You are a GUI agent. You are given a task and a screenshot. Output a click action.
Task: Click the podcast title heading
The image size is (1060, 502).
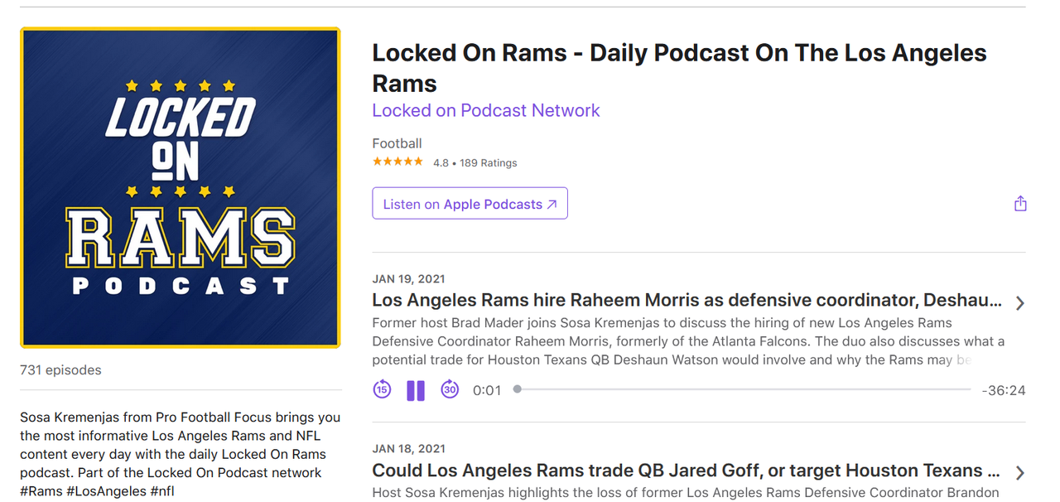pyautogui.click(x=679, y=68)
